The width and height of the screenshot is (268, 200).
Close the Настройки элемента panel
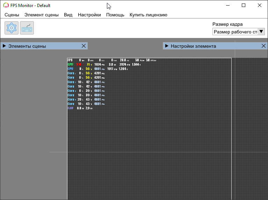click(263, 46)
